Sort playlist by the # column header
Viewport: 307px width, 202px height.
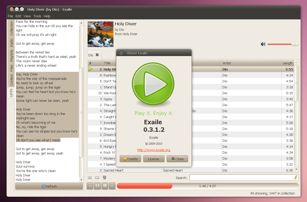[95, 63]
